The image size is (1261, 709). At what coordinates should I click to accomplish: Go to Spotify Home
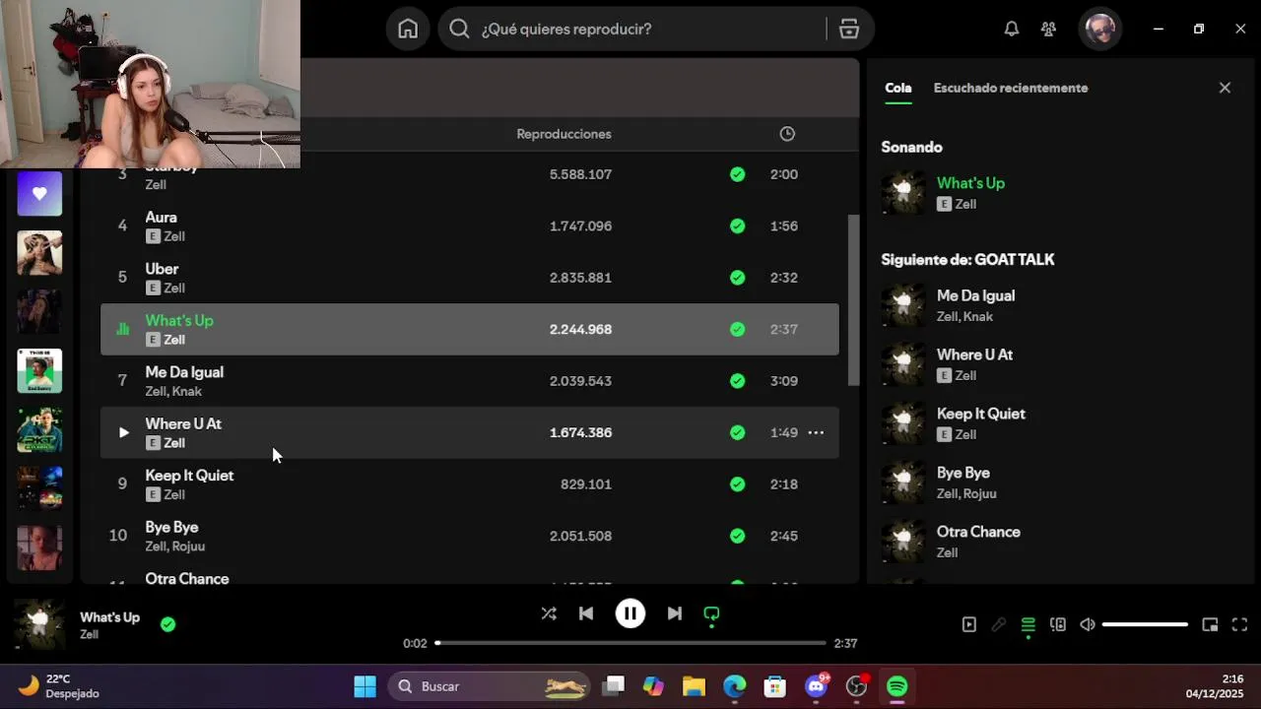click(408, 29)
